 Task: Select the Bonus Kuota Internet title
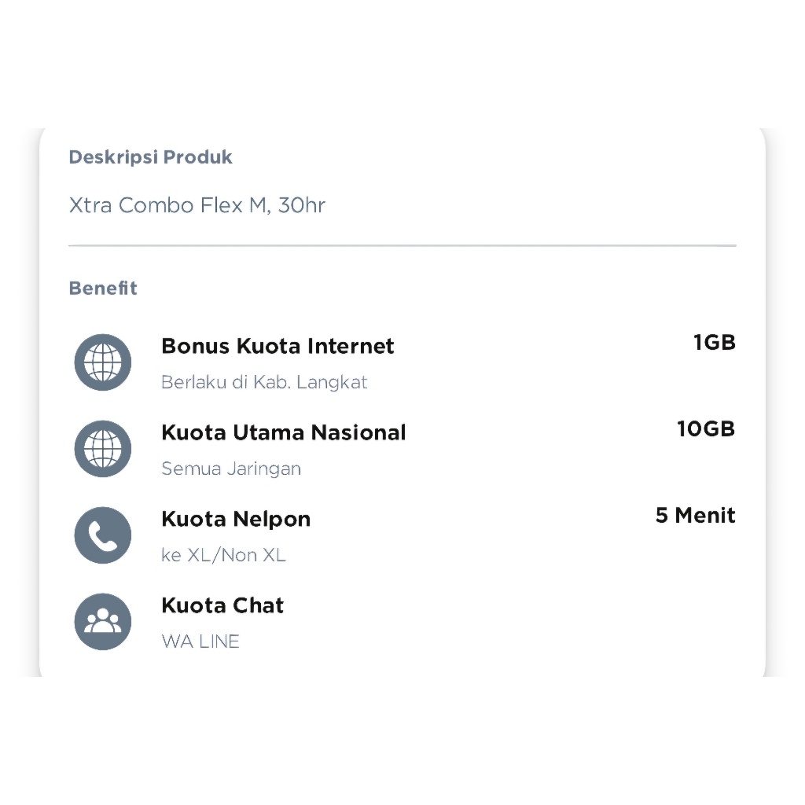coord(278,346)
